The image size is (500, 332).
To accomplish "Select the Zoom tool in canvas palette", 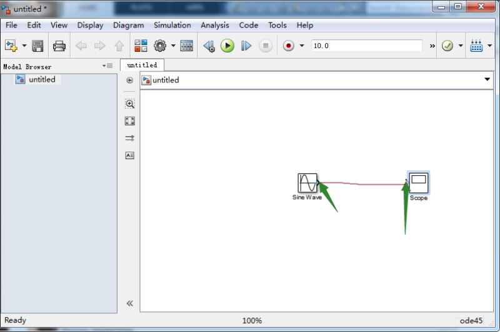I will click(130, 104).
